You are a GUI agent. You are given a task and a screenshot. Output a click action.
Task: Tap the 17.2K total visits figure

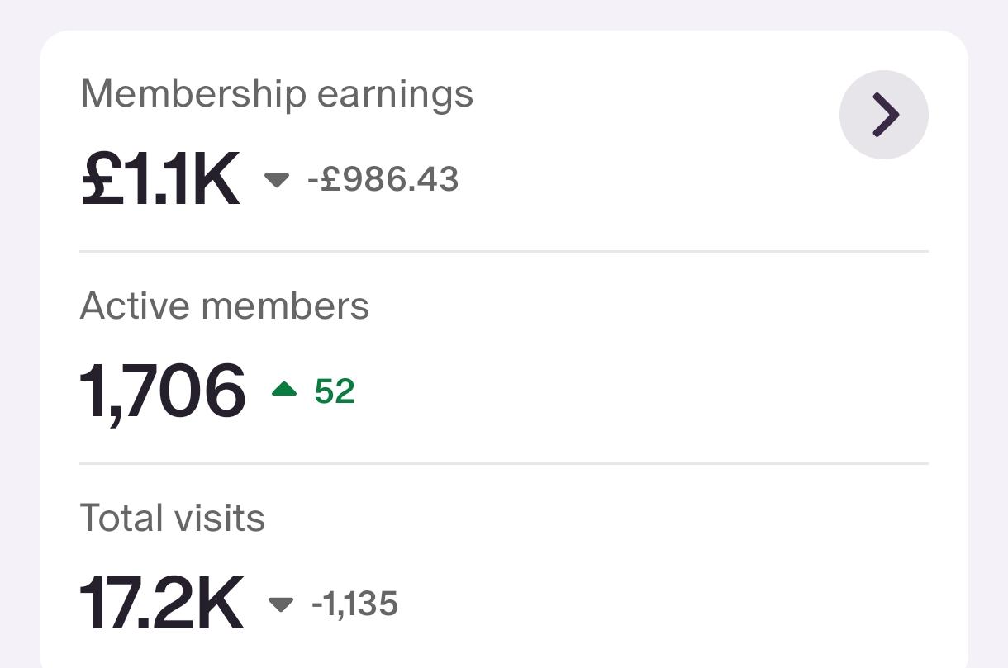pyautogui.click(x=162, y=604)
